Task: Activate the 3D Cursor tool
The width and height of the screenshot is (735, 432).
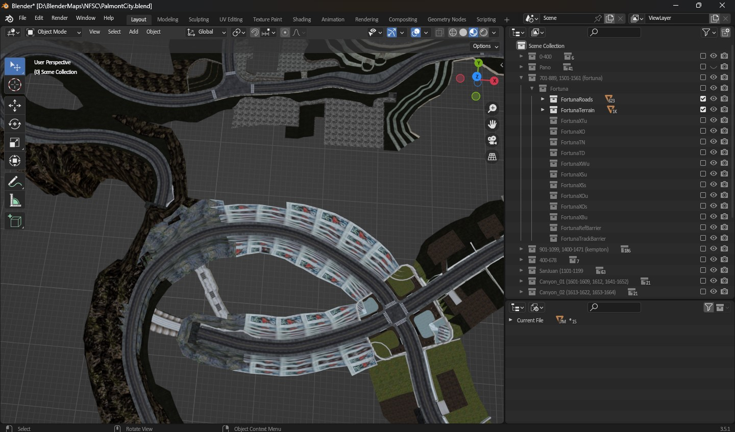Action: point(15,85)
